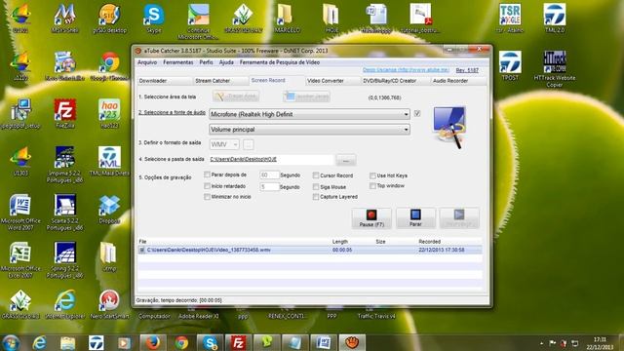Open the Maxi-Shell desktop shortcut

[65, 19]
